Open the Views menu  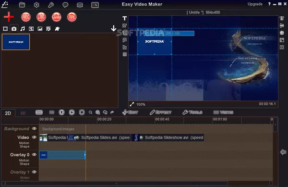point(223,112)
